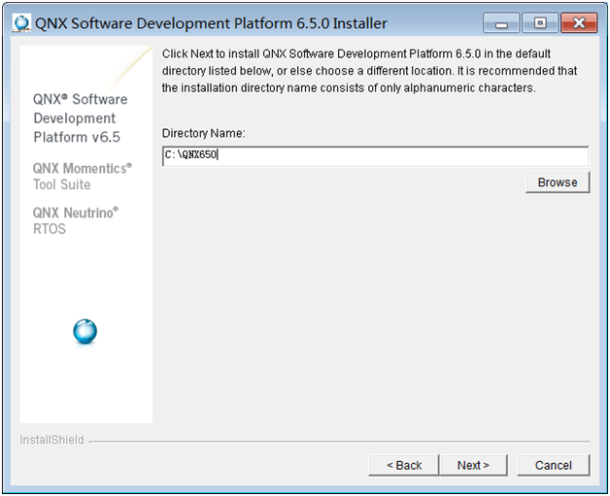The image size is (610, 496).
Task: Click the installer window title text
Action: coord(211,23)
